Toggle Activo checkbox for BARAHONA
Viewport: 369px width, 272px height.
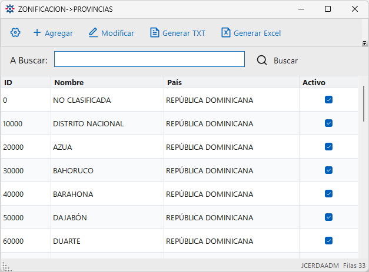point(328,193)
